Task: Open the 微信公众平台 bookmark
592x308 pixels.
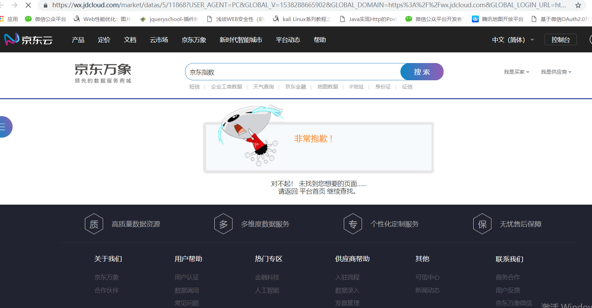Action: [x=46, y=19]
